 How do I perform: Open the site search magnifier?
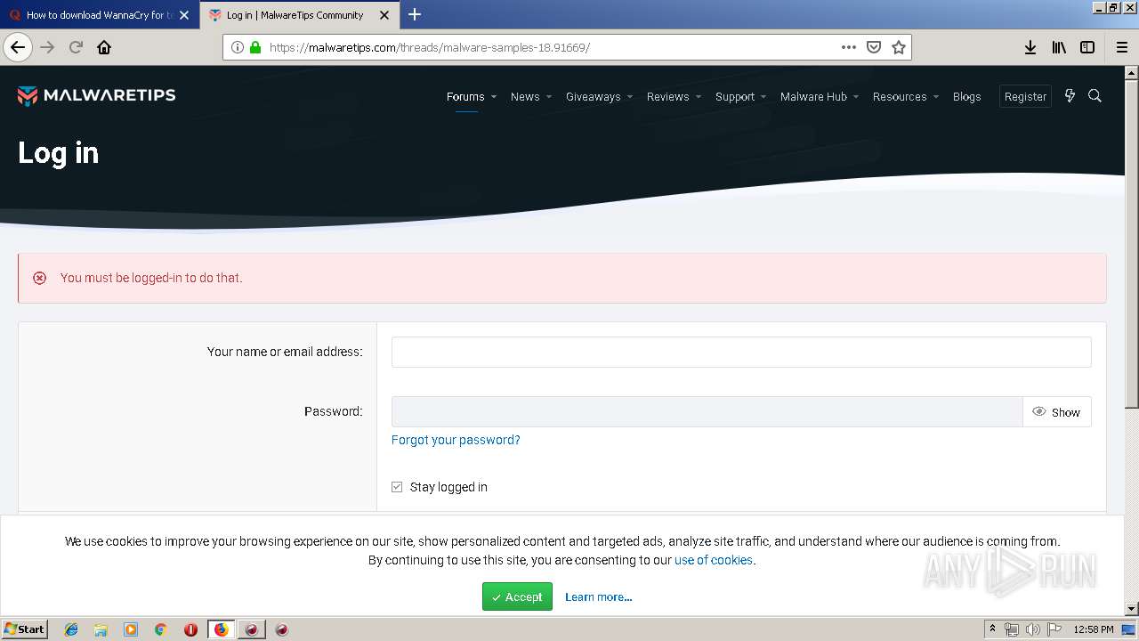click(x=1095, y=96)
